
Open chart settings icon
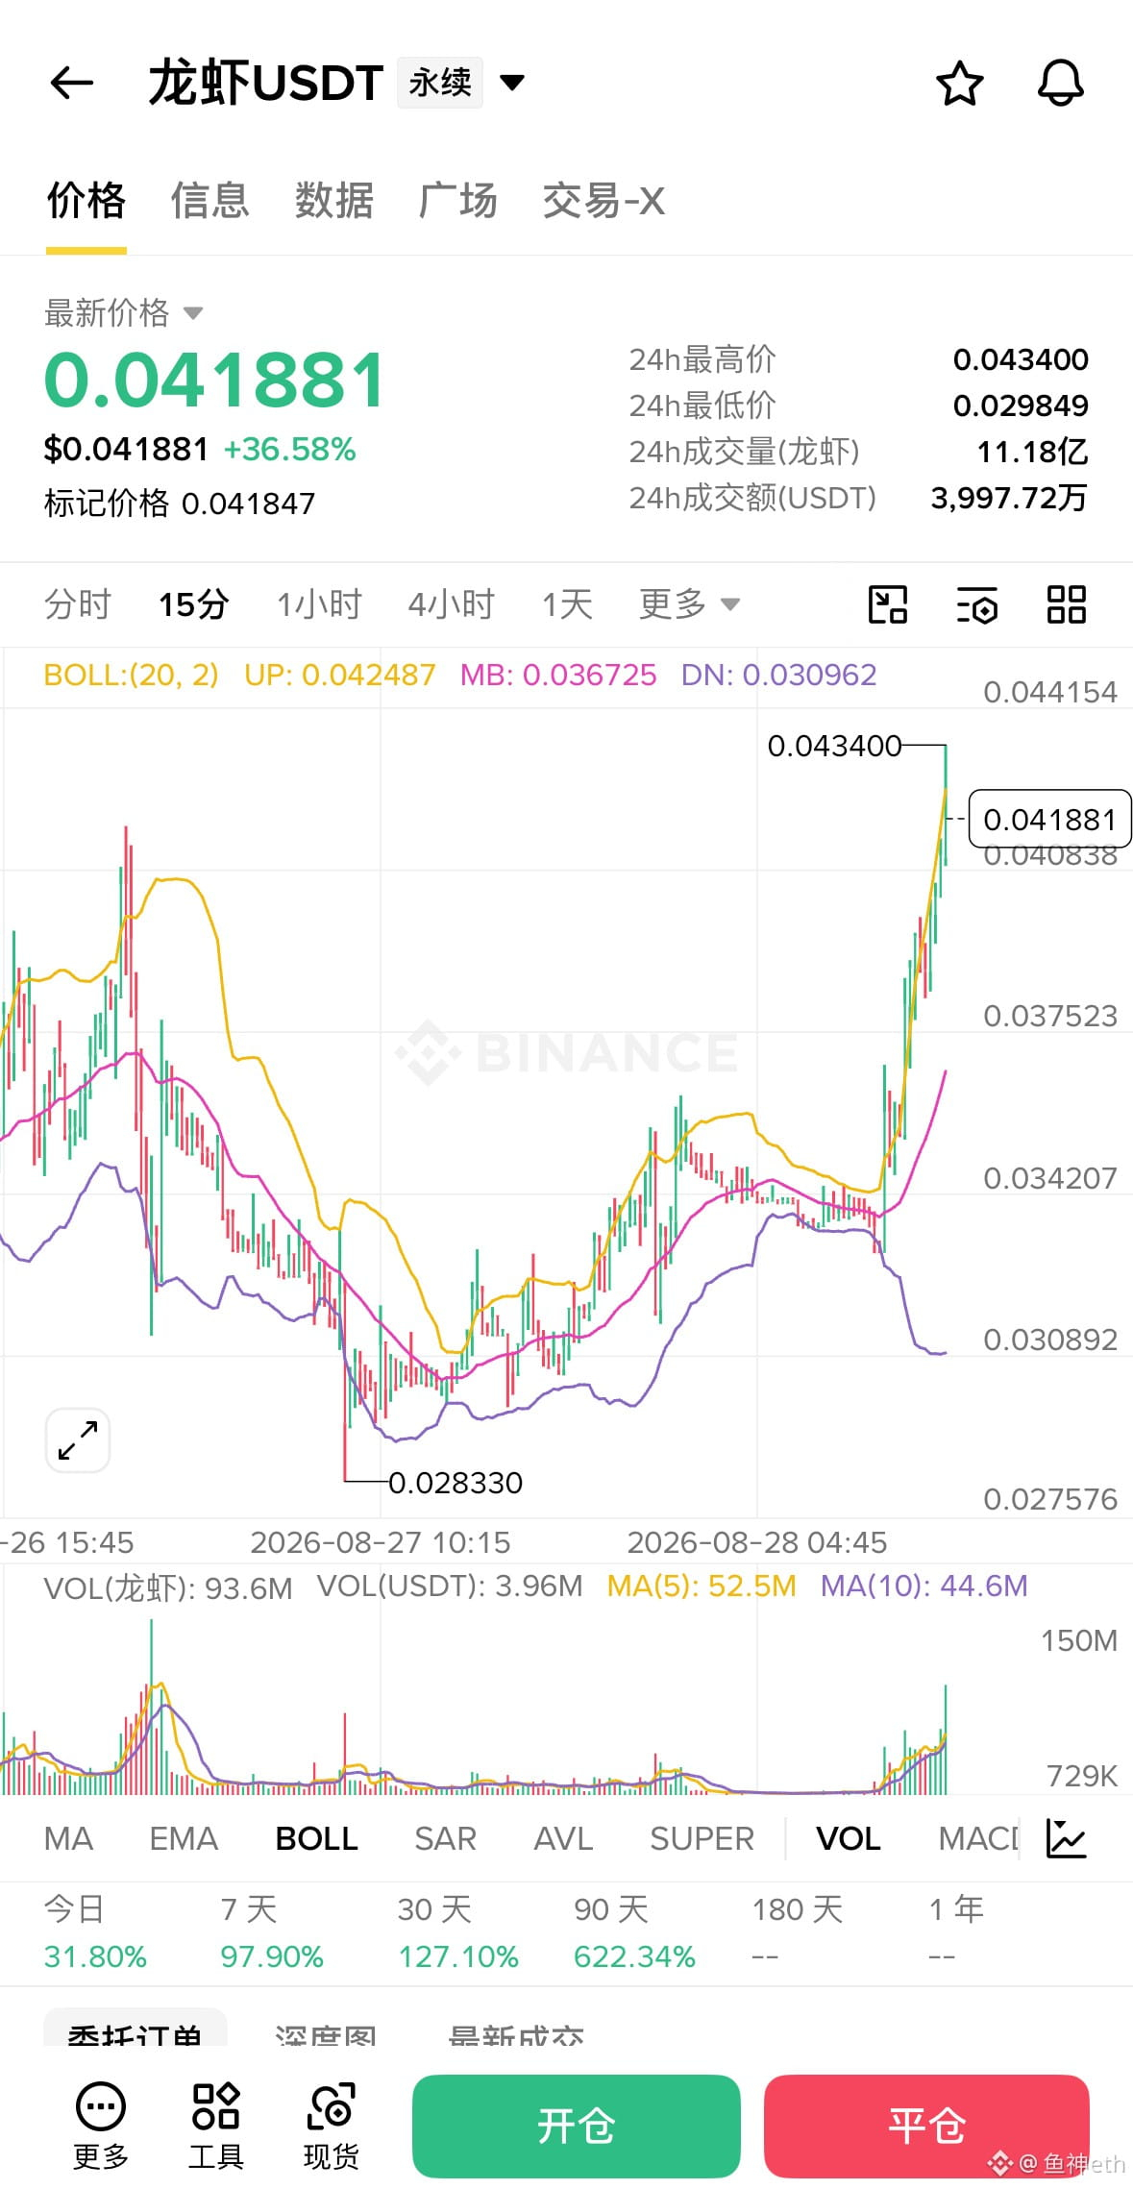pos(977,604)
